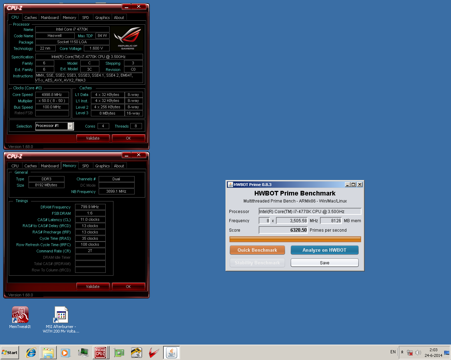This screenshot has width=451, height=360.
Task: Select Mainboard tab in bottom CPU-Z window
Action: [x=50, y=166]
